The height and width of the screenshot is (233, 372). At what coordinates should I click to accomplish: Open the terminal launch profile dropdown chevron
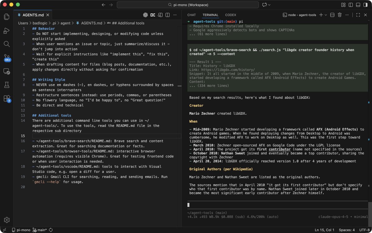pyautogui.click(x=325, y=15)
